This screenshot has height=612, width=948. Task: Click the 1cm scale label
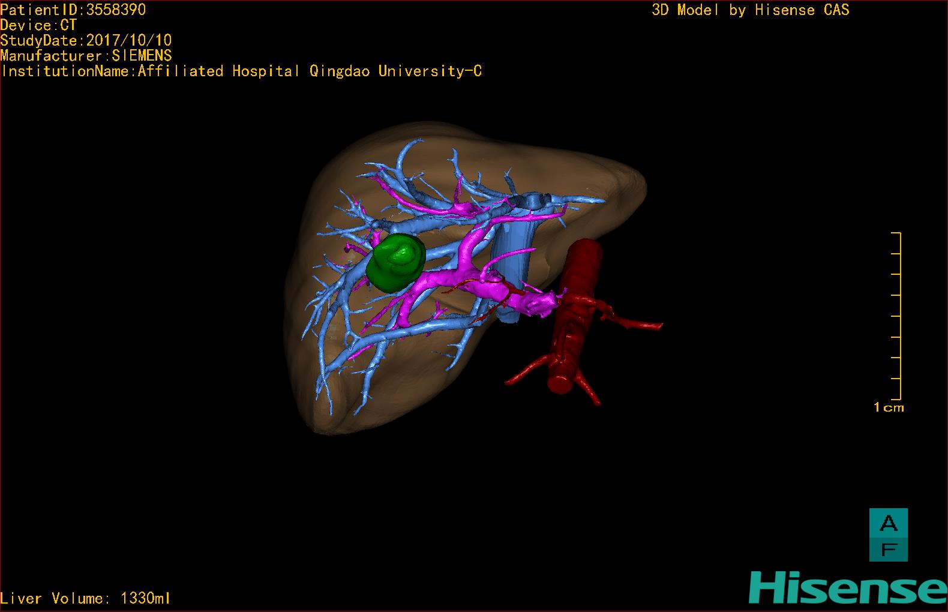tap(889, 407)
